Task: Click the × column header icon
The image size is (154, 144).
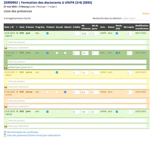Action: coord(17,27)
